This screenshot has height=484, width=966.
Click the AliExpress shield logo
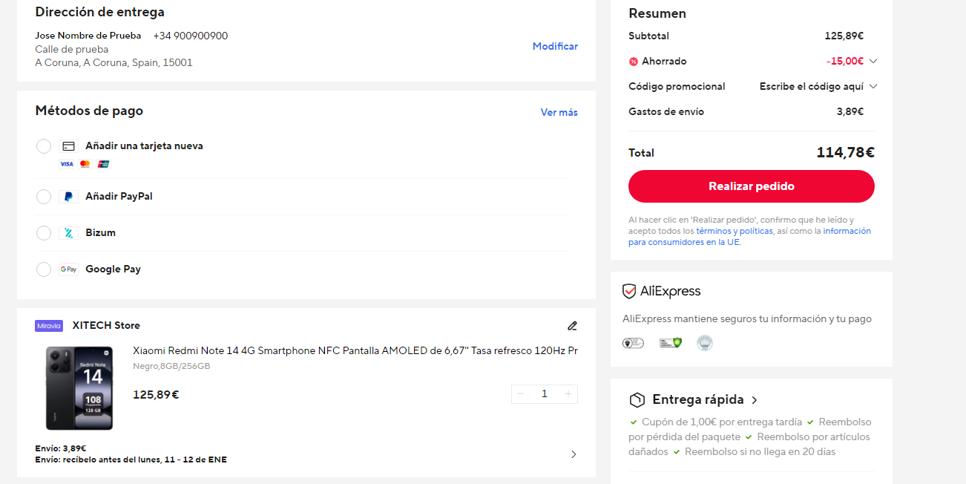tap(629, 291)
